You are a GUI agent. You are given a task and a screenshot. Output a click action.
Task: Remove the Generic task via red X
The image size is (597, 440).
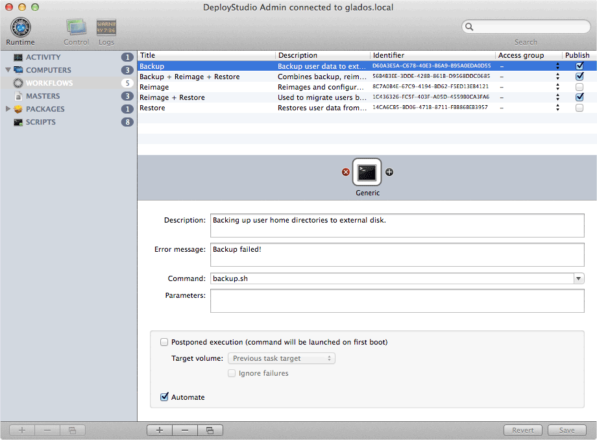pyautogui.click(x=346, y=172)
